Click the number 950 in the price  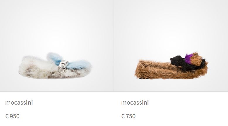tap(15, 116)
